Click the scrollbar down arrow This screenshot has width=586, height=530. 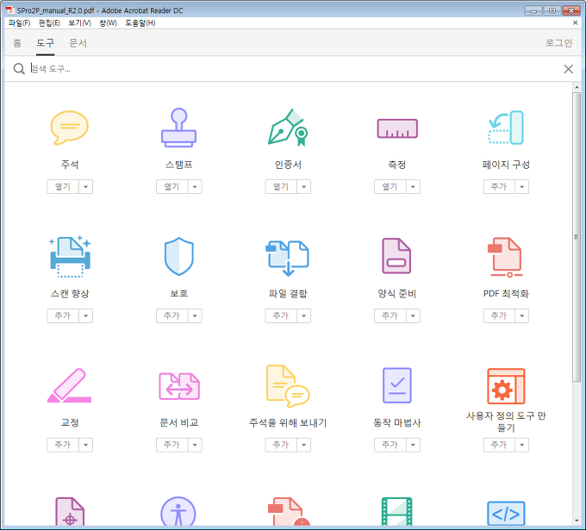coord(577,521)
